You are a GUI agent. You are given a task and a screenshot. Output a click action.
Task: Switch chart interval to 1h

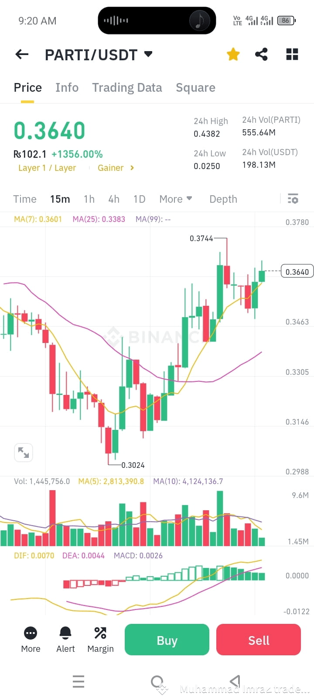pos(89,199)
